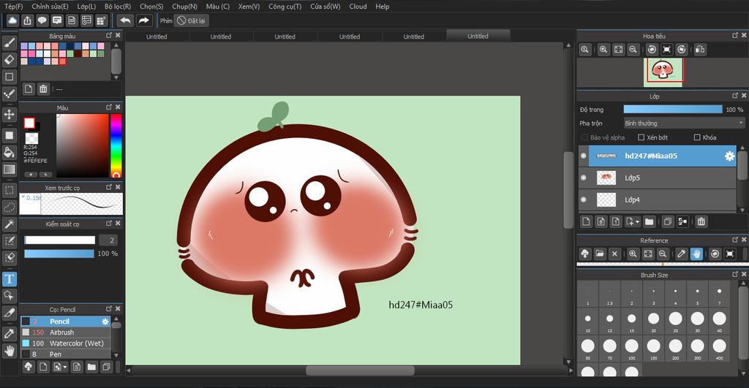Select the Watercolor (Wet) brush
Screen dimensions: 749x388
point(65,343)
